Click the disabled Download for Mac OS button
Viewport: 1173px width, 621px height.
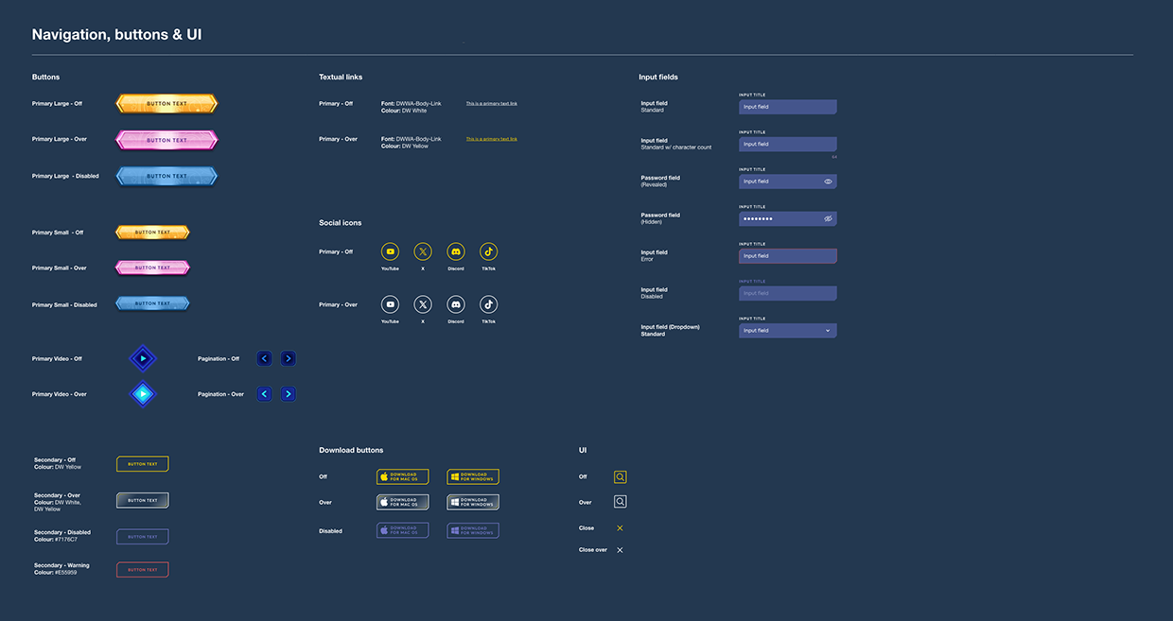click(403, 530)
